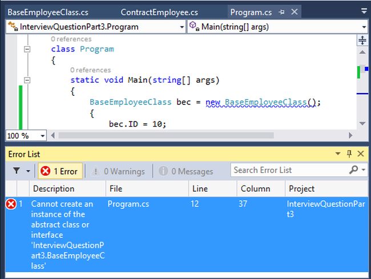Click the bec.ID = 10; code line
This screenshot has width=371, height=279.
pos(138,124)
